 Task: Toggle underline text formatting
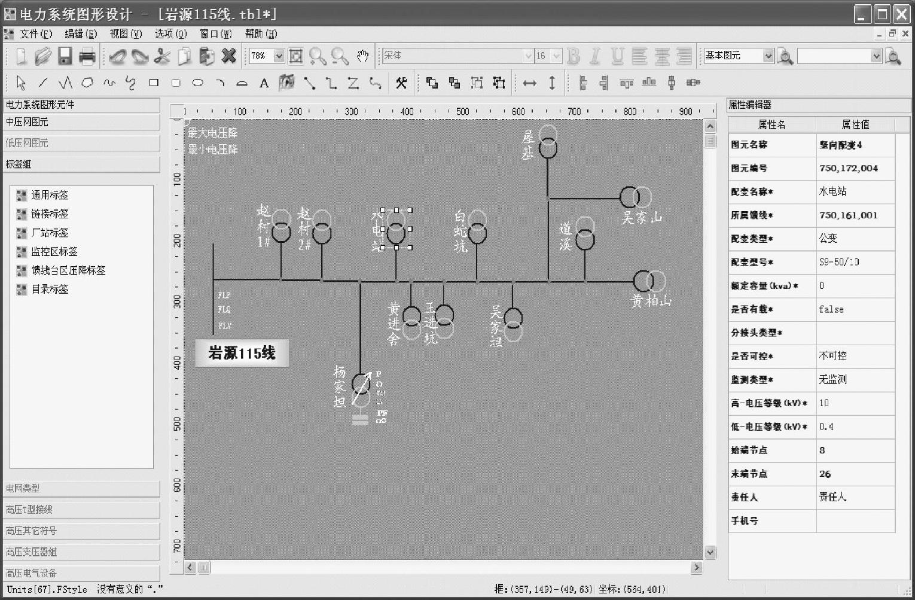click(618, 56)
